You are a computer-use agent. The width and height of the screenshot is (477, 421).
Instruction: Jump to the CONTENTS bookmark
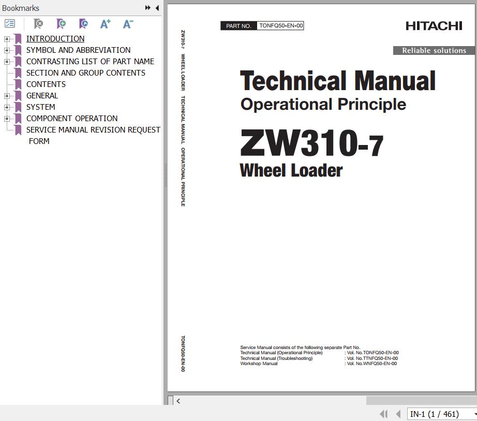coord(46,84)
